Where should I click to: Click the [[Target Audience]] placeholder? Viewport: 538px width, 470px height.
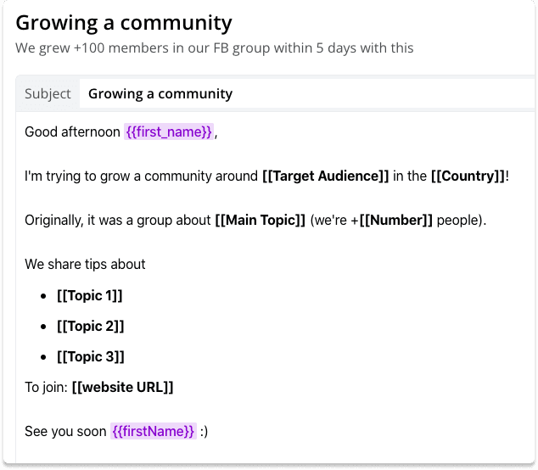point(326,176)
